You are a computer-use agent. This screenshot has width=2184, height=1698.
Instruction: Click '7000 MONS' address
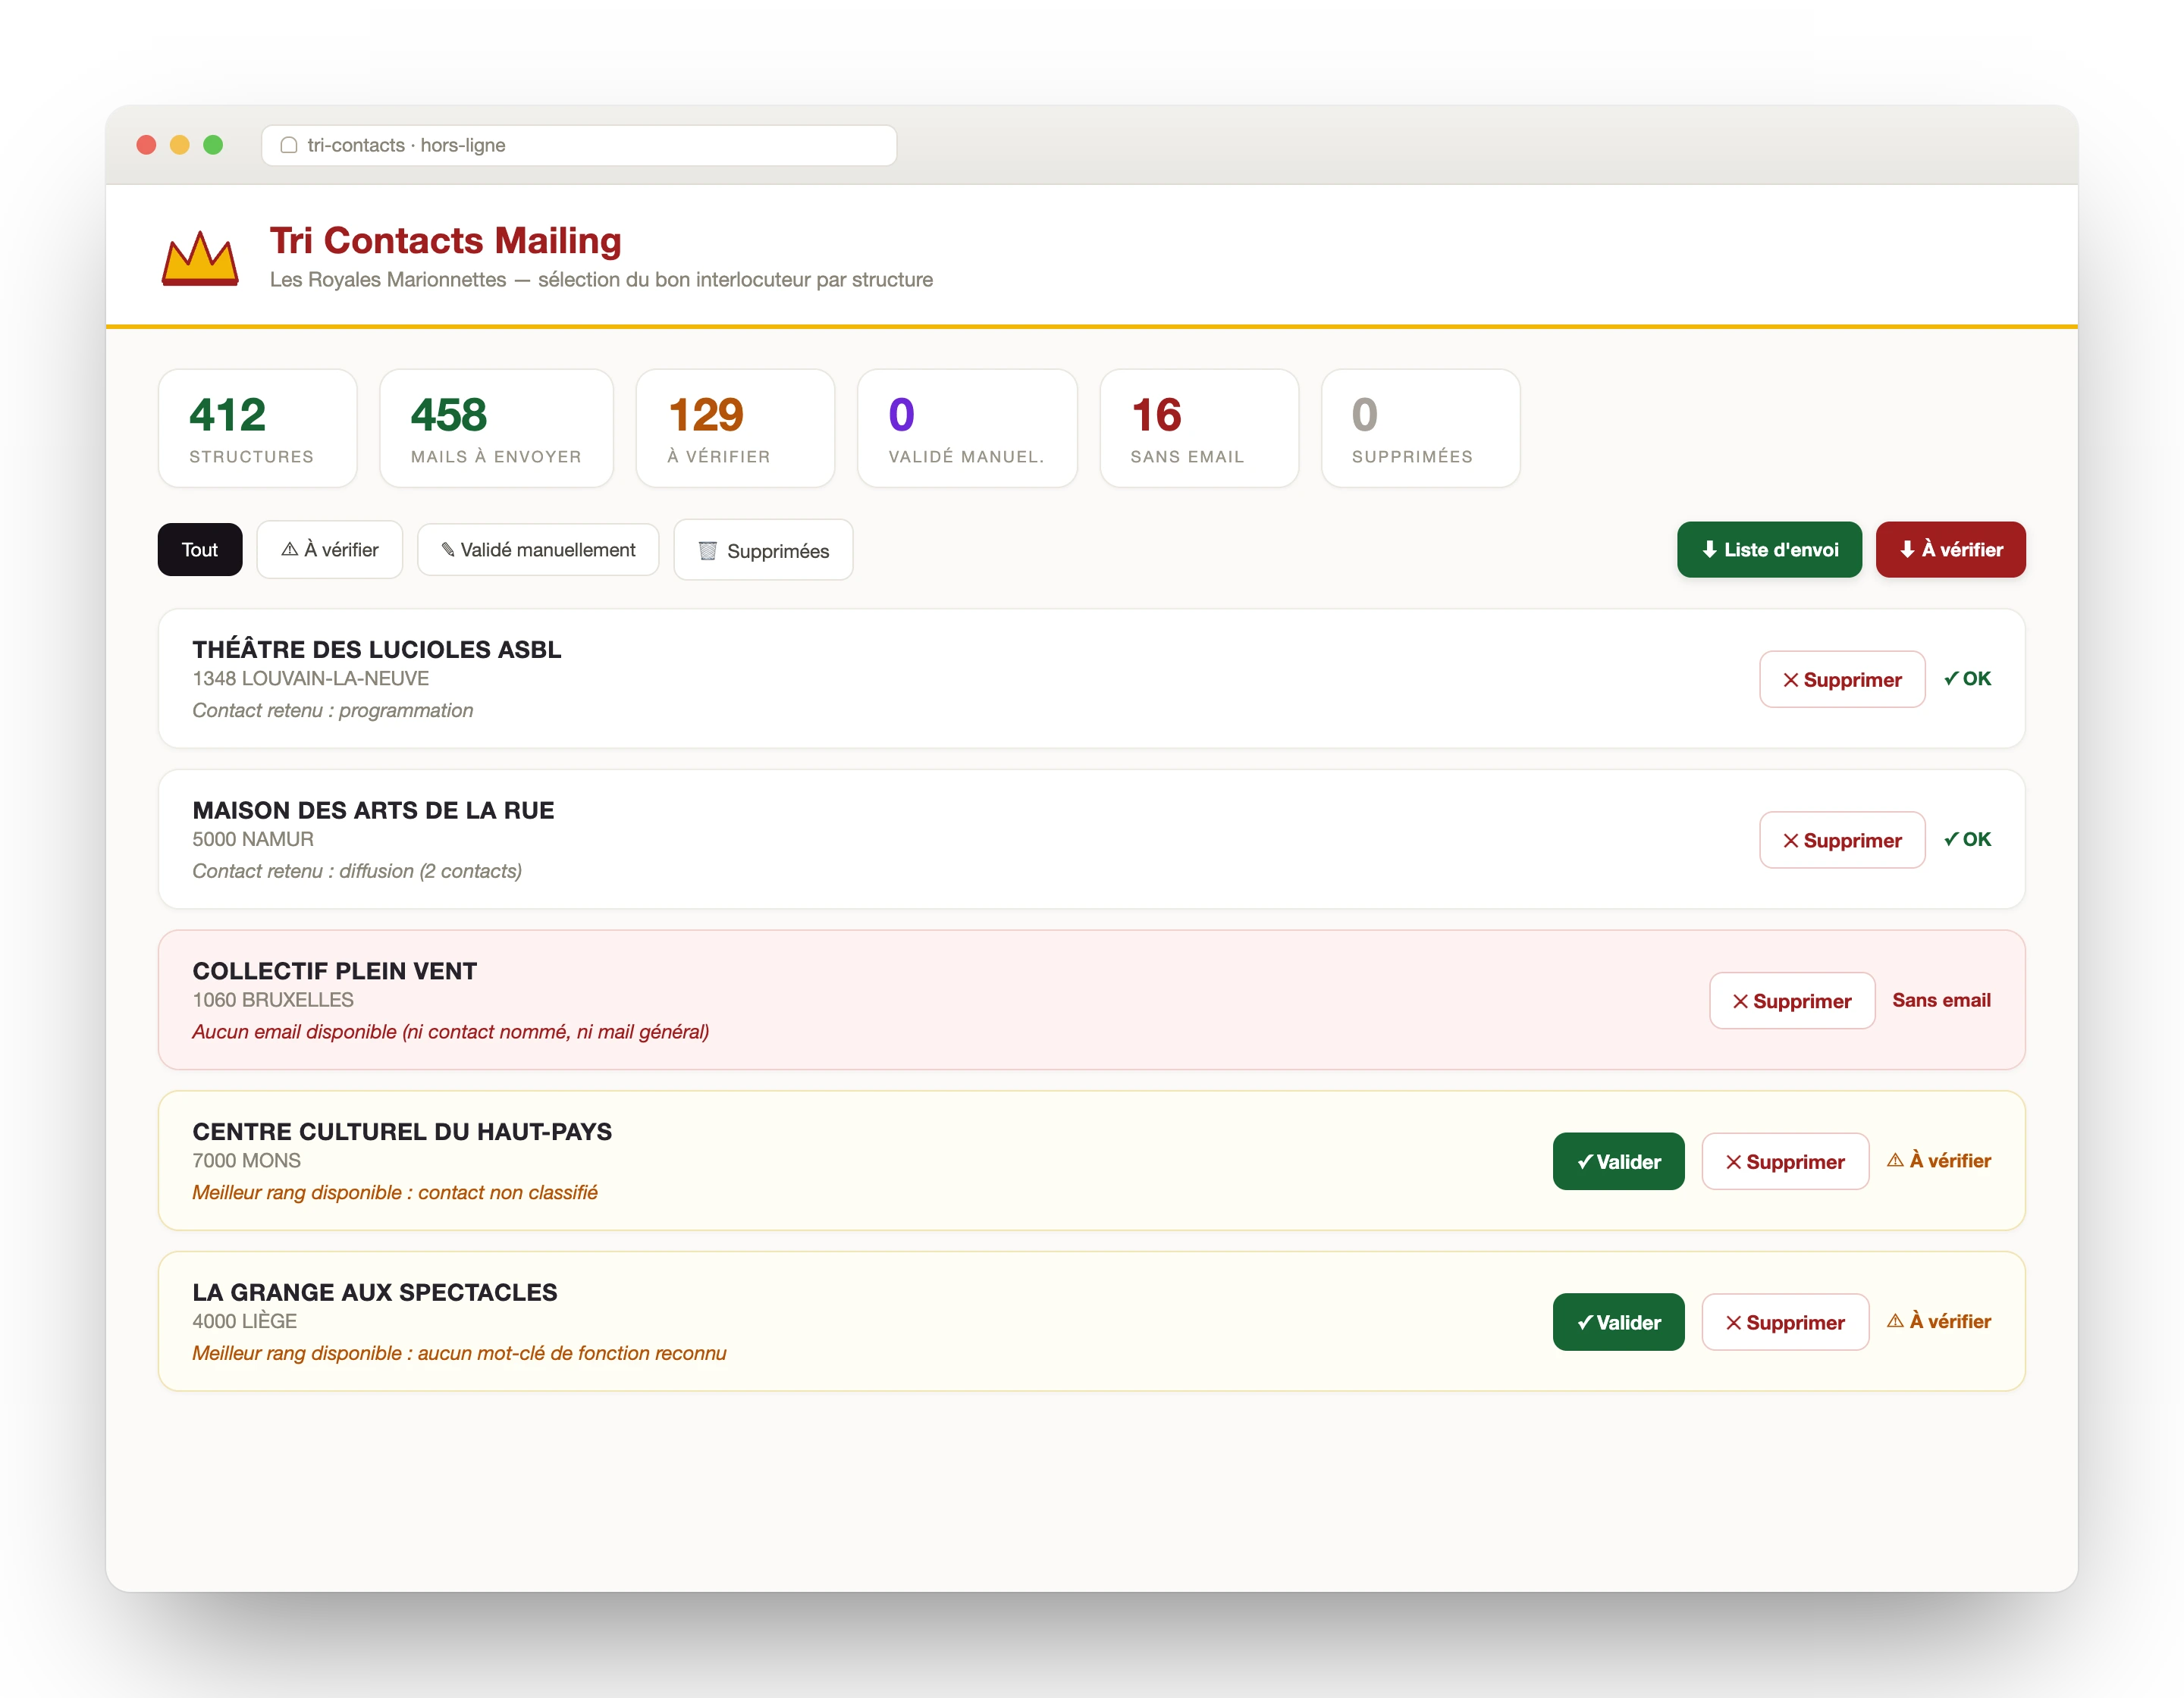(x=246, y=1162)
